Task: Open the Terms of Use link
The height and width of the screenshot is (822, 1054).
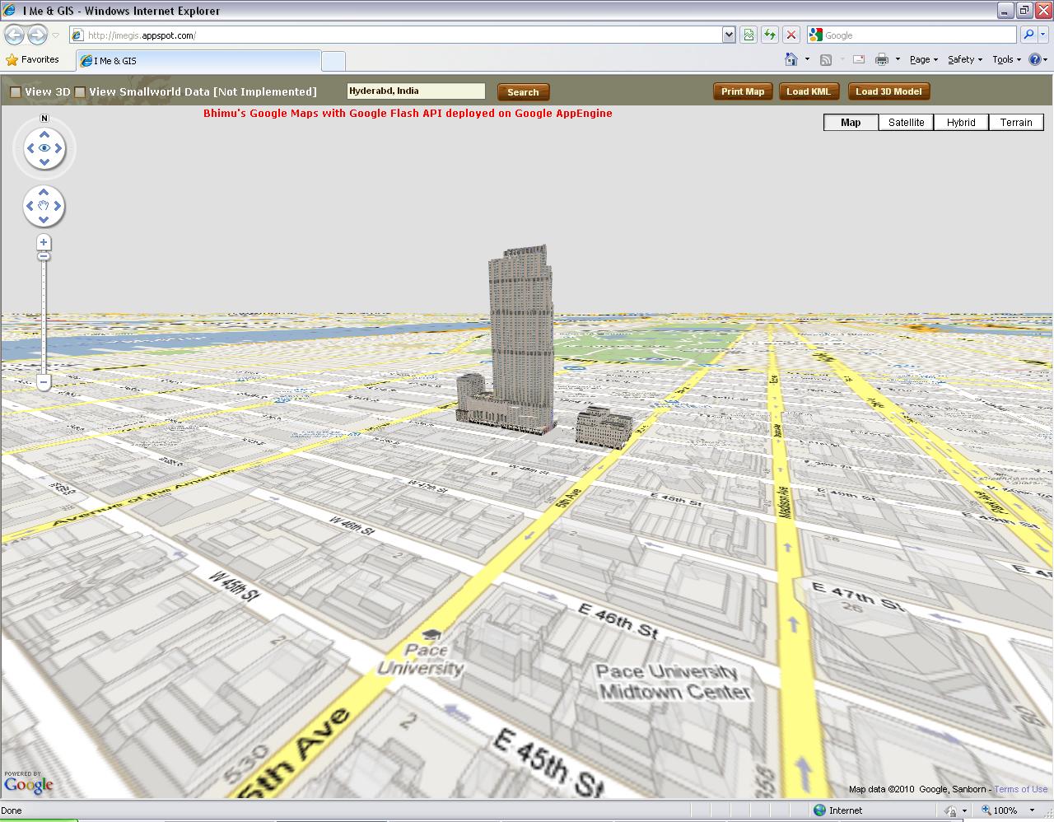Action: point(1020,789)
